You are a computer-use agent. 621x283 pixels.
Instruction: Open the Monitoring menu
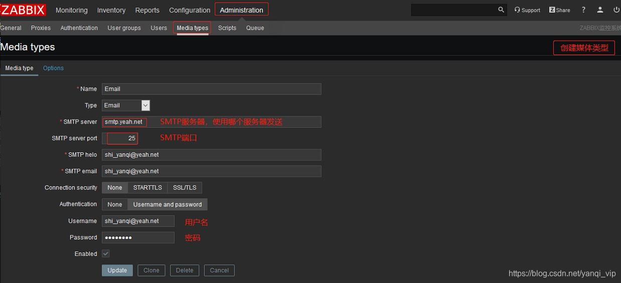tap(71, 10)
